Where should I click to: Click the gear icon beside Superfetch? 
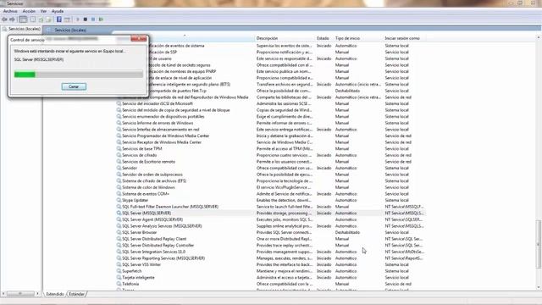[119, 271]
